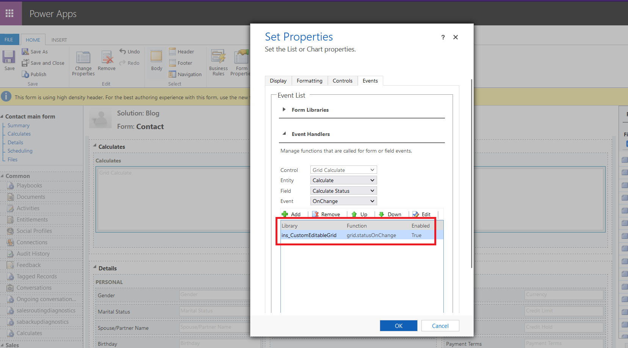Confirm with the OK button
This screenshot has height=348, width=628.
click(399, 326)
